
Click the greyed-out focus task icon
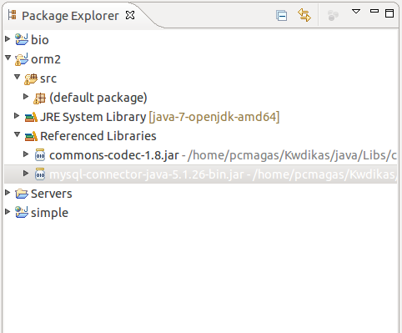click(333, 15)
